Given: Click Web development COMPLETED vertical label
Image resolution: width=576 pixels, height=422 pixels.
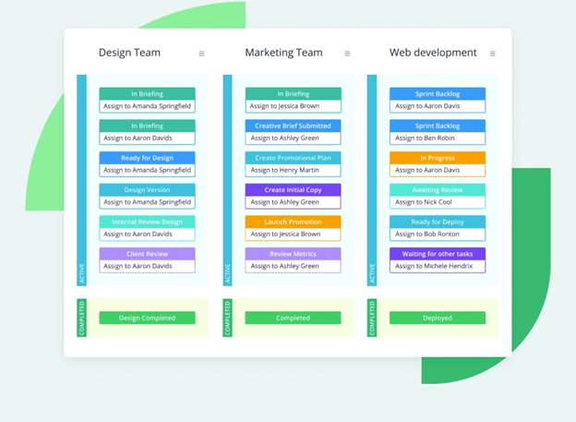Looking at the screenshot, I should click(x=372, y=318).
